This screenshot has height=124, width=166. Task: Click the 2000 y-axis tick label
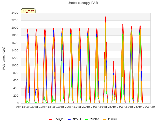point(15,28)
